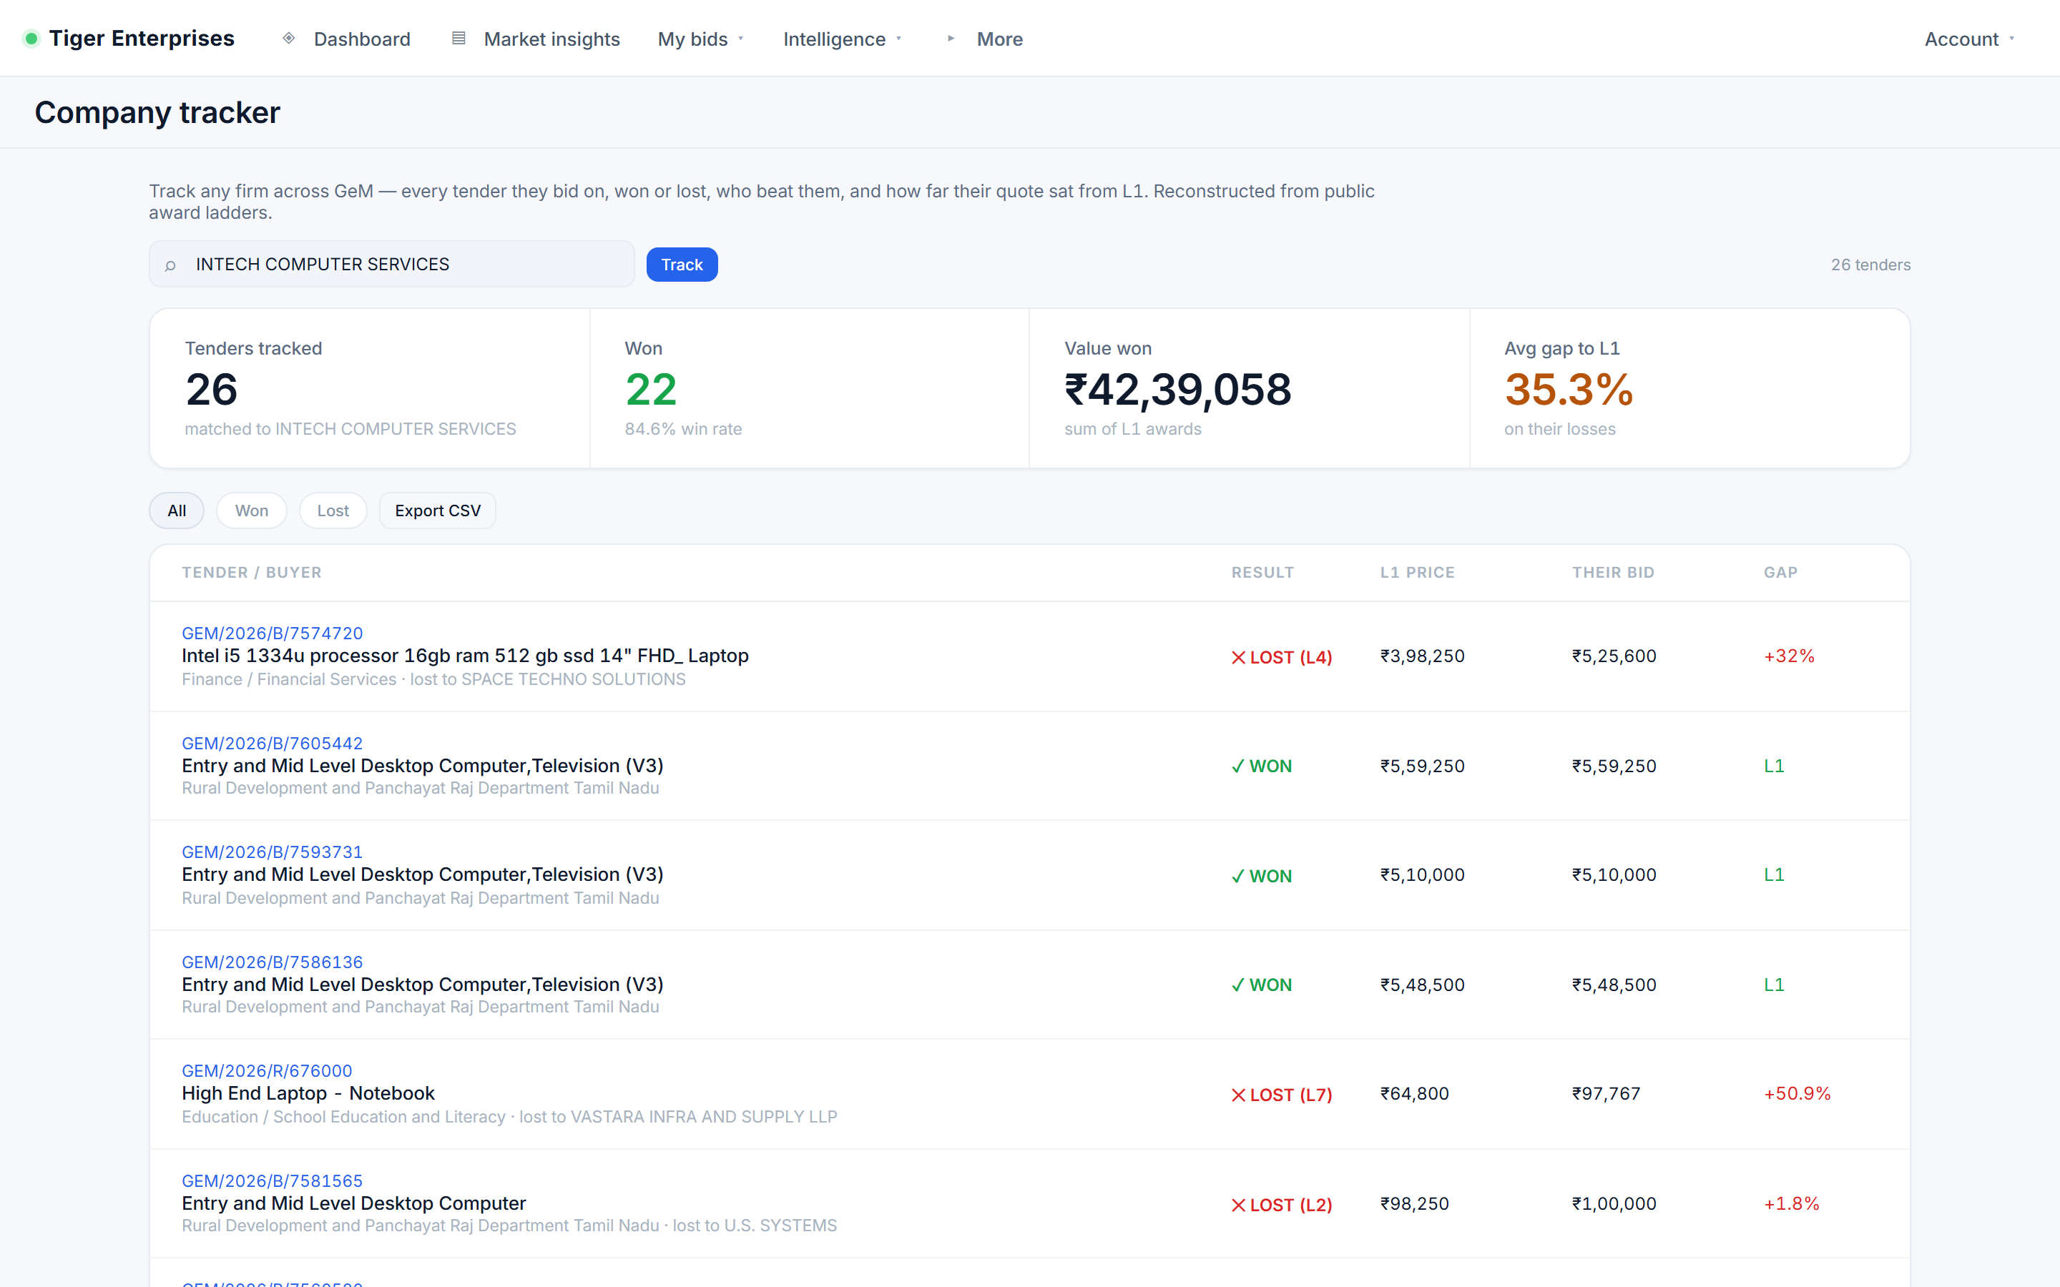The image size is (2060, 1287).
Task: Open tender GEM/2026/B/7581565 link
Action: (273, 1180)
